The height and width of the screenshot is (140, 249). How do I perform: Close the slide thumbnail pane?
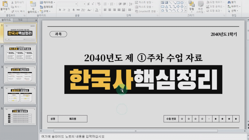pos(36,20)
